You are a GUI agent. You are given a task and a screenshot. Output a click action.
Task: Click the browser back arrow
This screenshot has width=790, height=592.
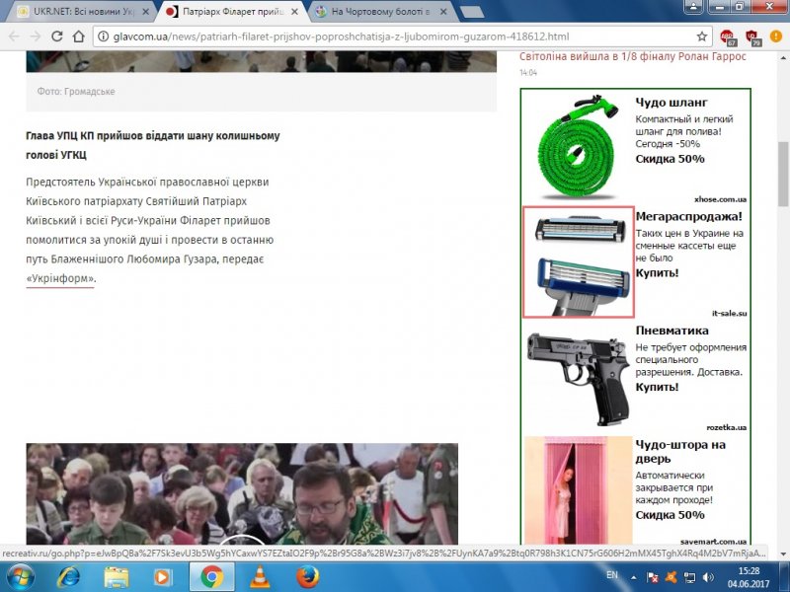(x=13, y=37)
